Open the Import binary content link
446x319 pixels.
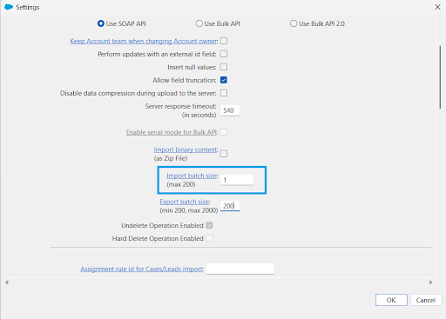click(186, 150)
